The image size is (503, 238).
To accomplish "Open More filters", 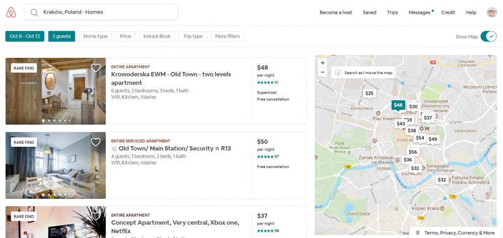I will pos(227,36).
